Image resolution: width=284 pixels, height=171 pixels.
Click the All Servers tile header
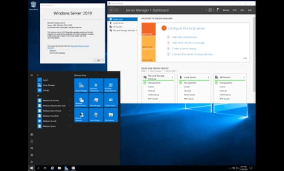(230, 77)
